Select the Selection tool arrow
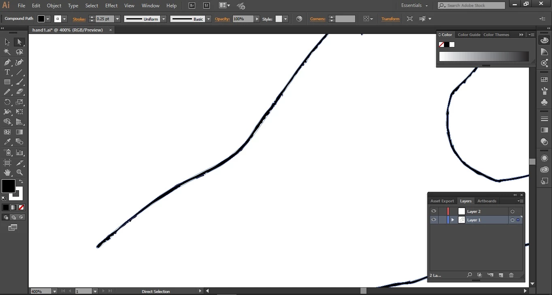Image resolution: width=552 pixels, height=295 pixels. coord(7,42)
